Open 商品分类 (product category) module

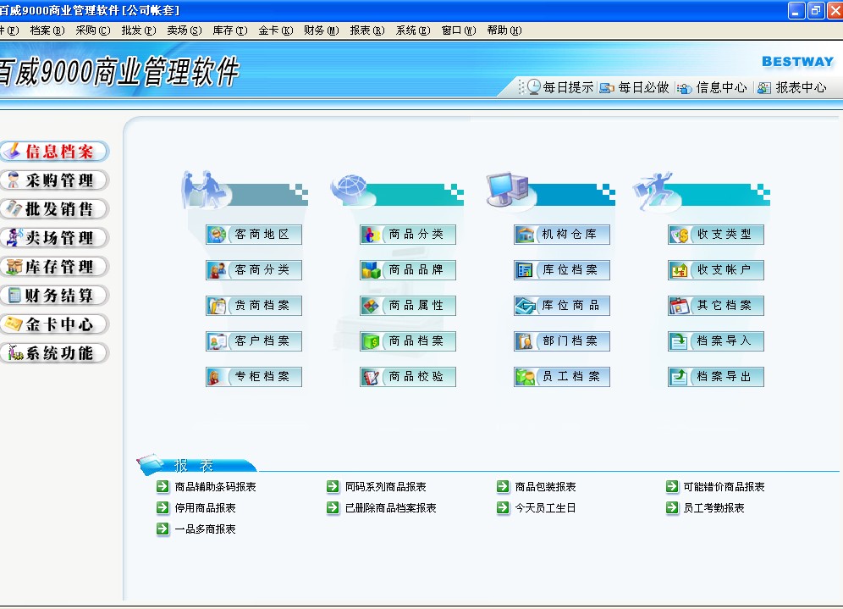click(408, 235)
